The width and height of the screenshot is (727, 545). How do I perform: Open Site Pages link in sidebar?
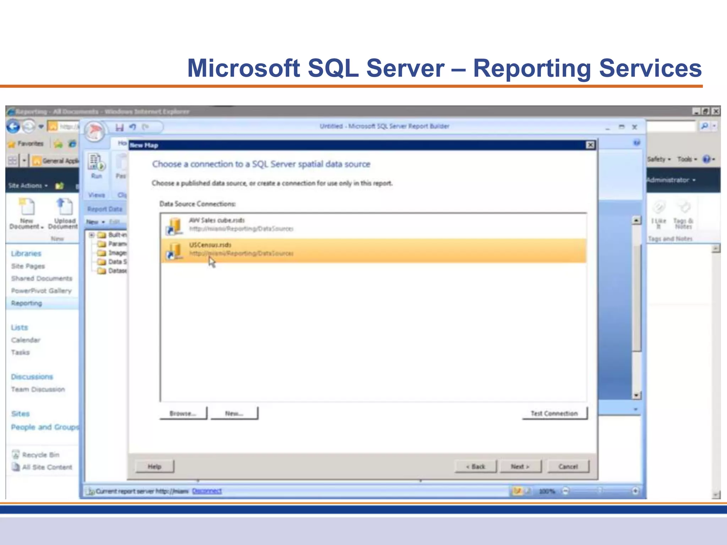pos(28,266)
